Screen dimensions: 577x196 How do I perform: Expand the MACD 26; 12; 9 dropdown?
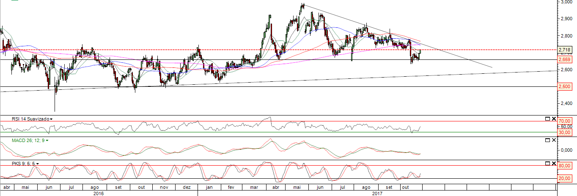coord(47,140)
